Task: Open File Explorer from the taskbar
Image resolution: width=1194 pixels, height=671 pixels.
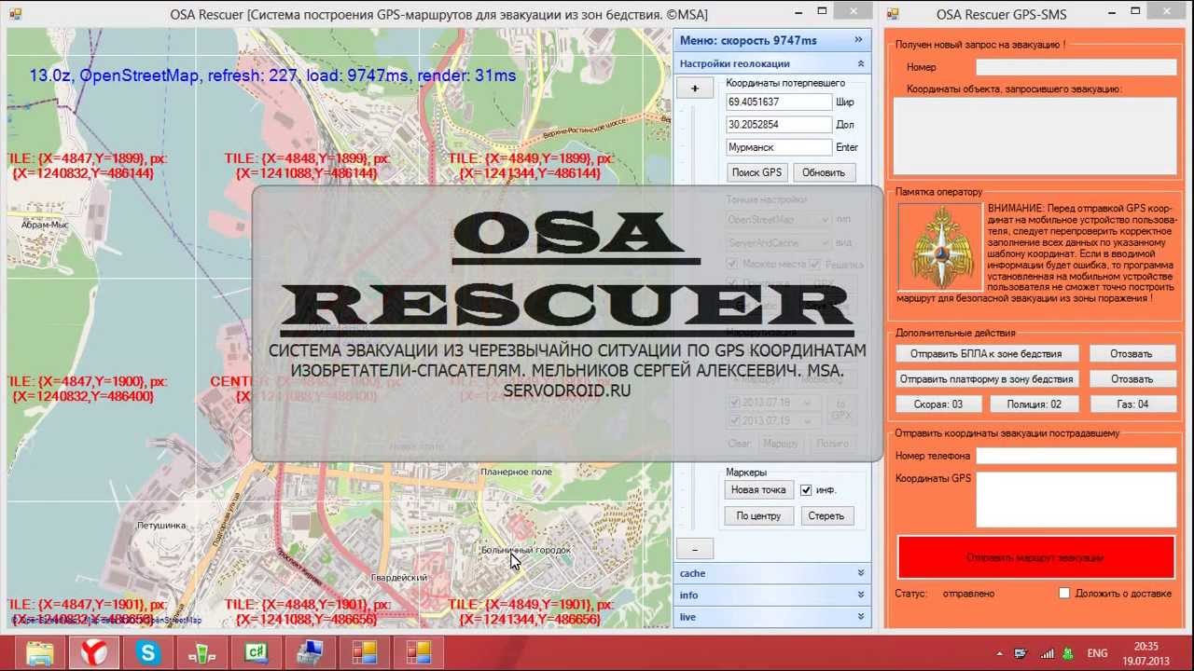Action: [39, 652]
